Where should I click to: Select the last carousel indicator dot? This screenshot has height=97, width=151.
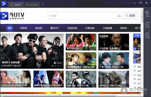pos(61,66)
